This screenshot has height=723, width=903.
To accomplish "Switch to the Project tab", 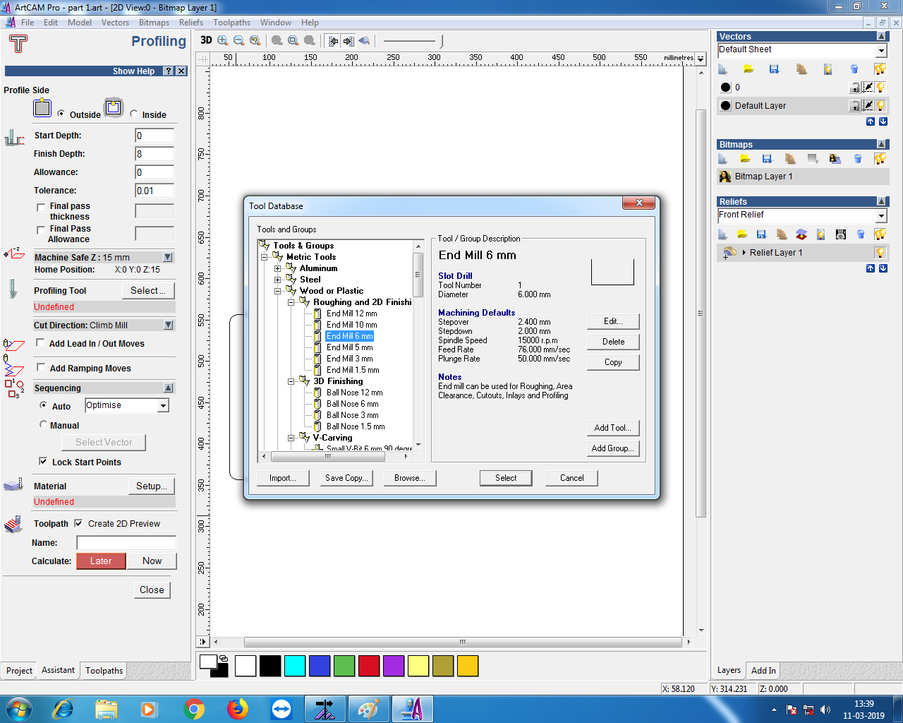I will (19, 671).
